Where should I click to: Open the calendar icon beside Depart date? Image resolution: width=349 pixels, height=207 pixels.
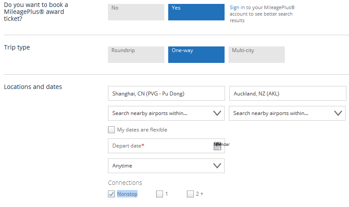point(218,146)
